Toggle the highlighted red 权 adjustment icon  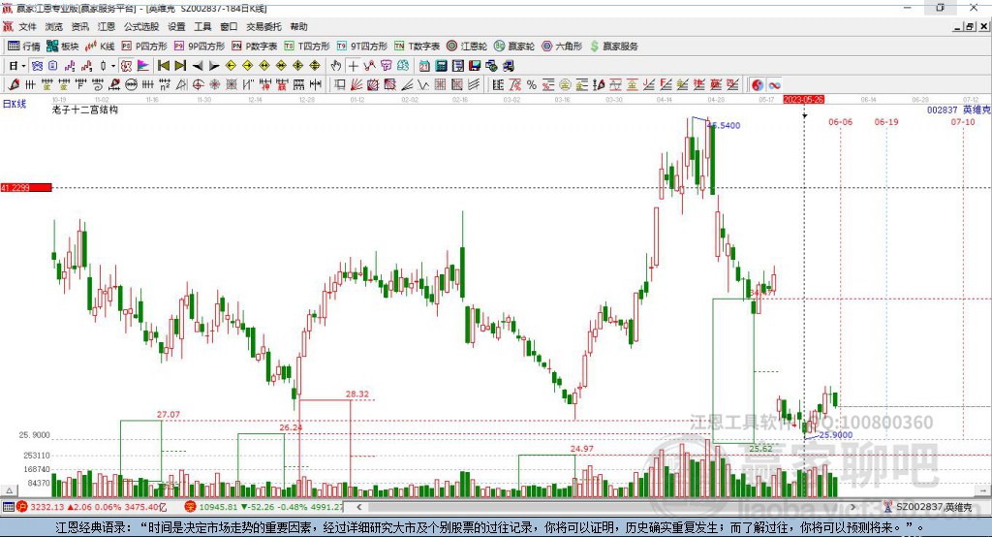[127, 66]
